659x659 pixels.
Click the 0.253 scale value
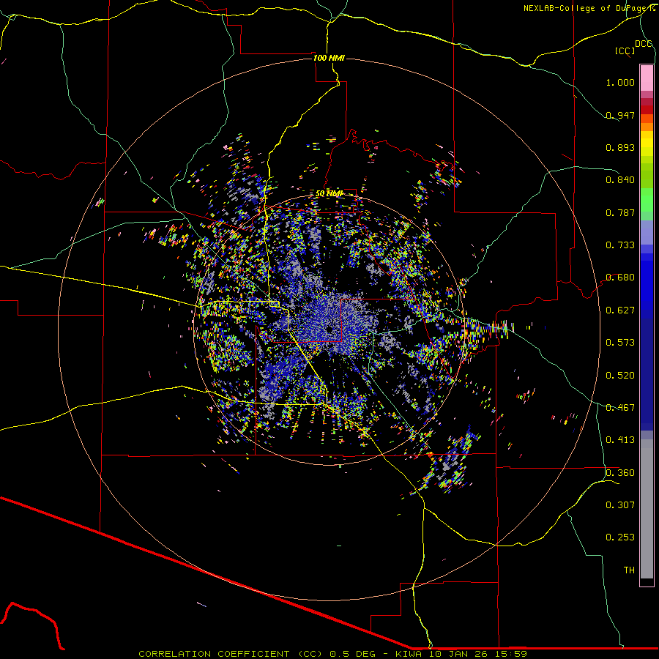click(620, 537)
